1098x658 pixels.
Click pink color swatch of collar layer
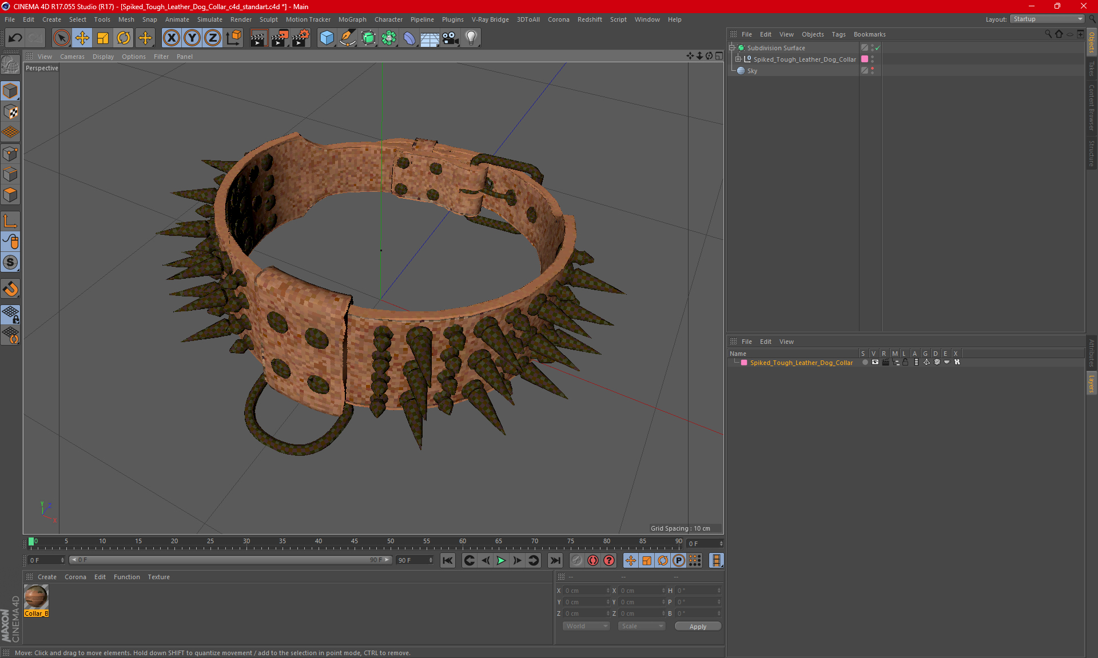(x=744, y=363)
